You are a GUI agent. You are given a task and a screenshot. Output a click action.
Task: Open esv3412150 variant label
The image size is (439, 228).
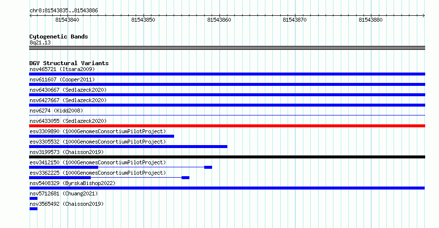pos(98,162)
